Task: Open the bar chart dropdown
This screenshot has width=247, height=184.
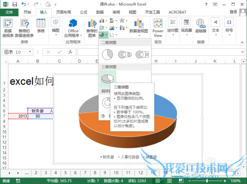Action: 113,21
